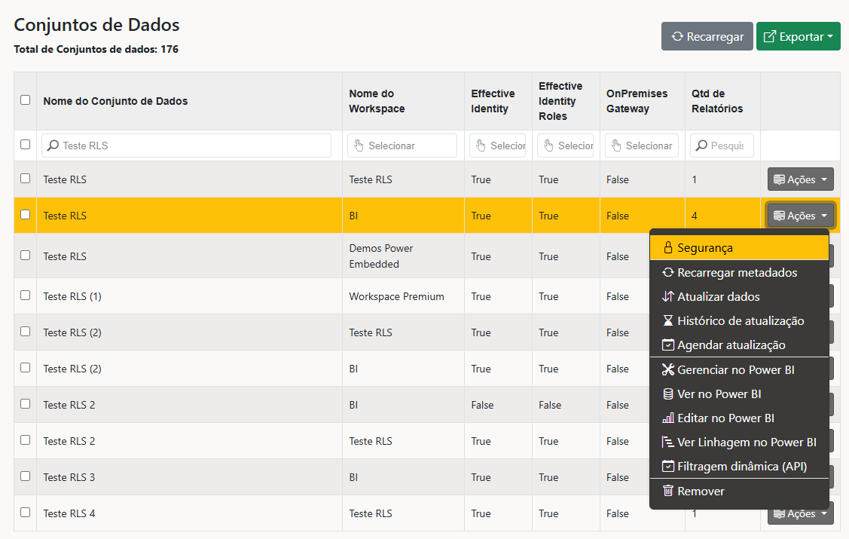This screenshot has width=849, height=539.
Task: Choose Ver Linhagem no Power BI
Action: click(739, 442)
